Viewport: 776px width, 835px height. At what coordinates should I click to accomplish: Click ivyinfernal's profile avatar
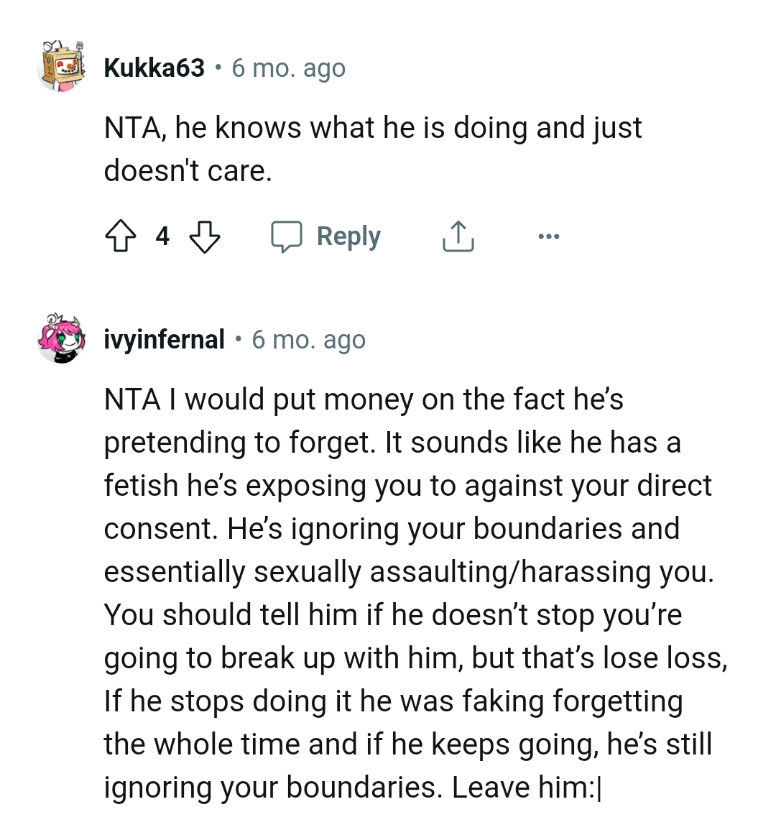61,339
